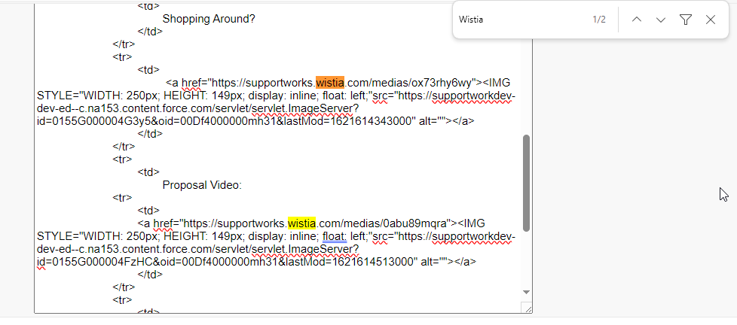Click the Shopping Around? text line
Screen dimensions: 737x325
tap(209, 20)
